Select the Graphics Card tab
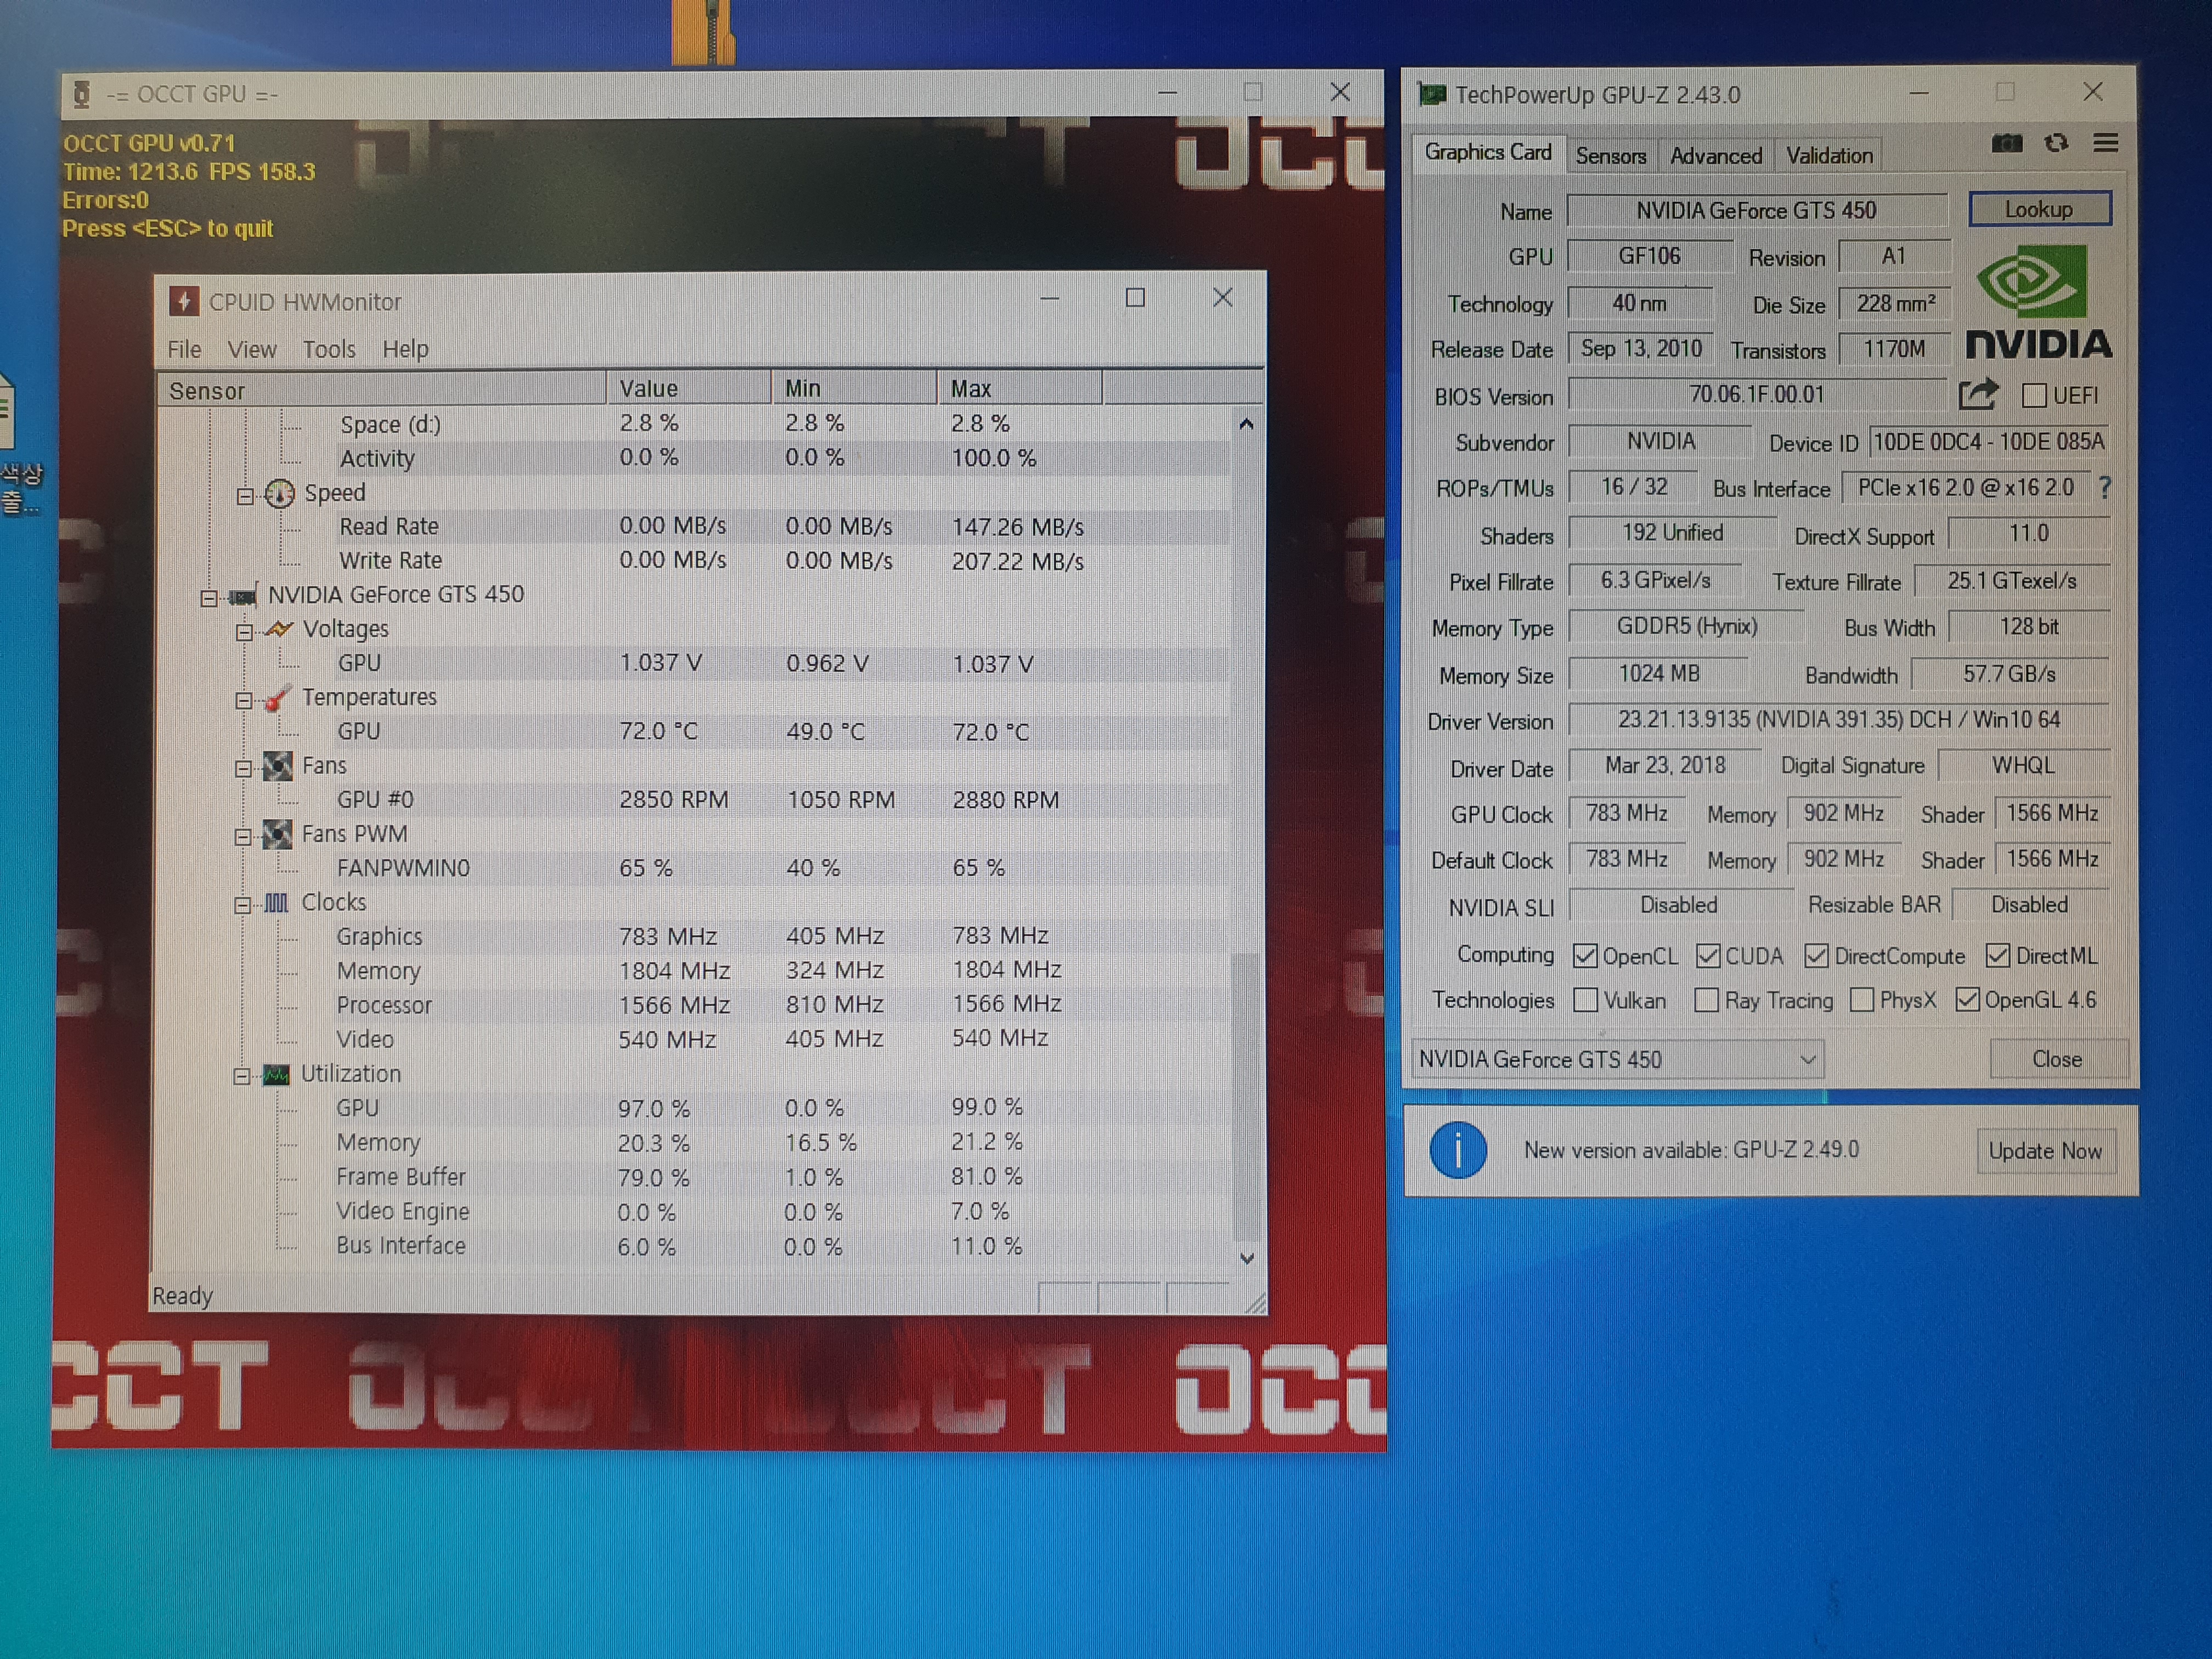Viewport: 2212px width, 1659px height. [1487, 152]
